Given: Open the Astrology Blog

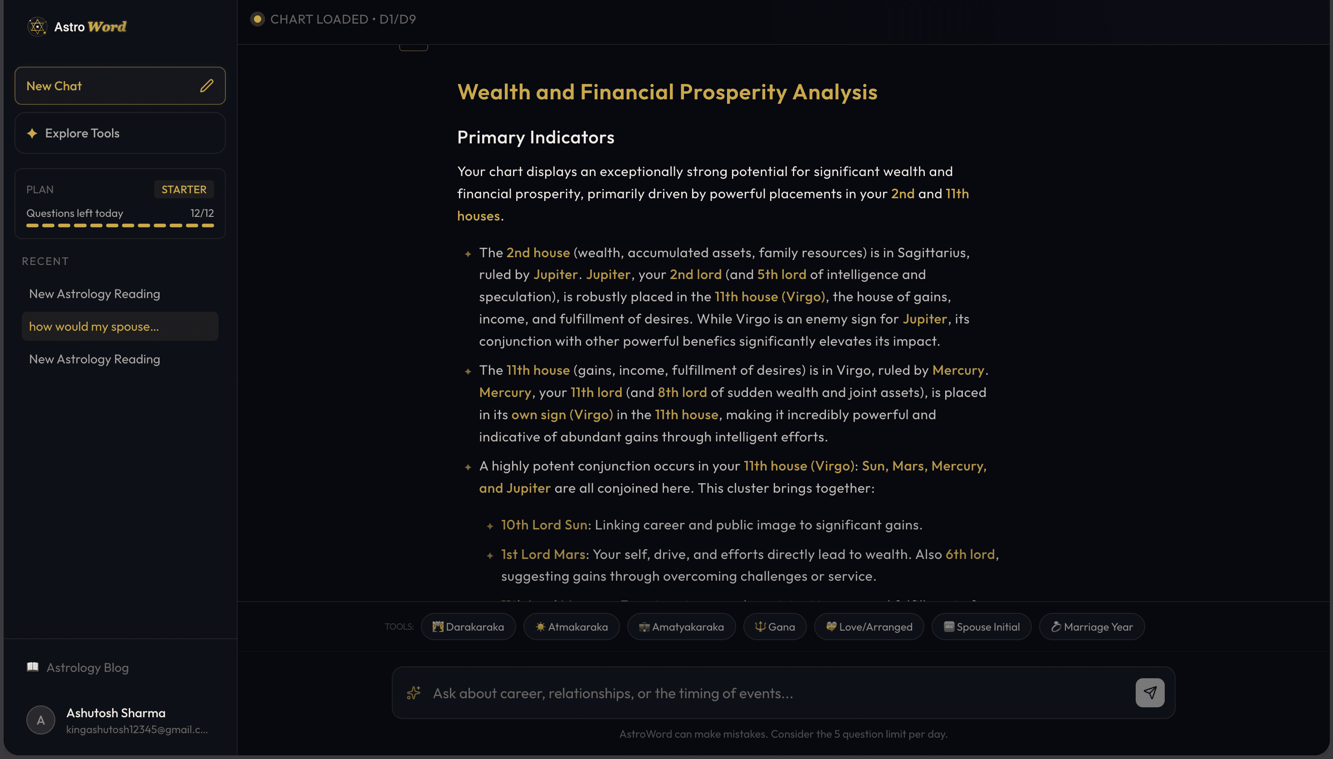Looking at the screenshot, I should (x=87, y=667).
